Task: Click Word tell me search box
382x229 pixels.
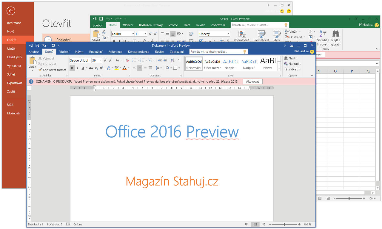Action: click(x=218, y=51)
